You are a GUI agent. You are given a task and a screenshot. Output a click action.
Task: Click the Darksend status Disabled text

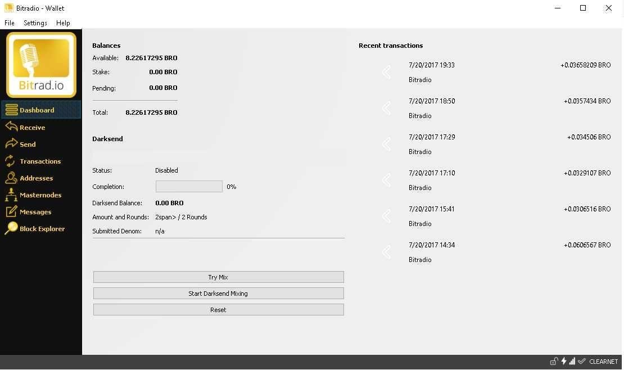166,170
